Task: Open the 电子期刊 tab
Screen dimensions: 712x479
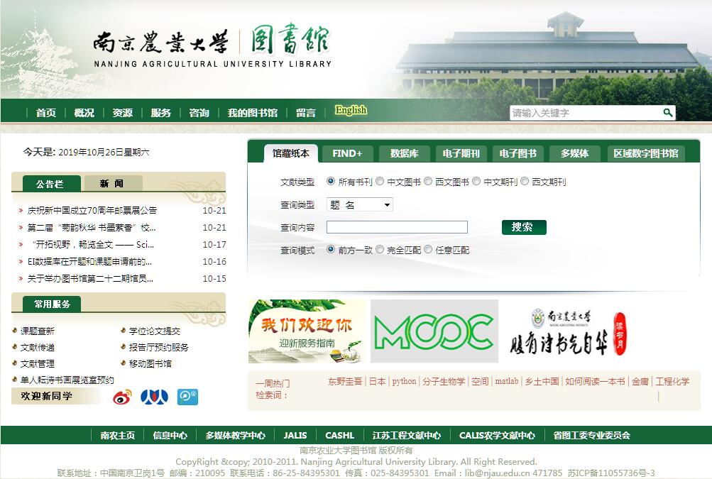Action: [x=461, y=153]
